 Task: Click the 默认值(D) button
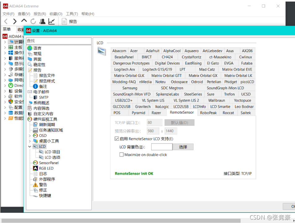click(x=179, y=123)
